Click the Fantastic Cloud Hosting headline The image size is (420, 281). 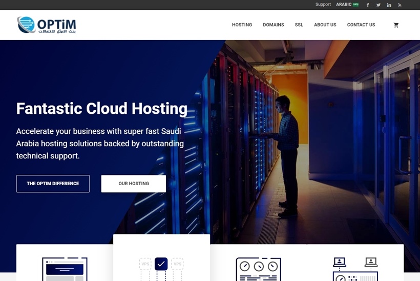tap(102, 109)
